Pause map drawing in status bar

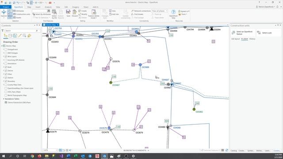click(222, 150)
